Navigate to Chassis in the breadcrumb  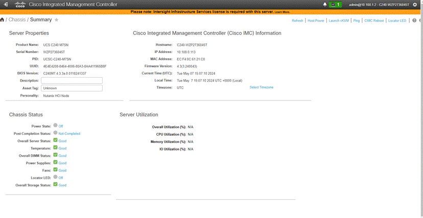pyautogui.click(x=17, y=20)
